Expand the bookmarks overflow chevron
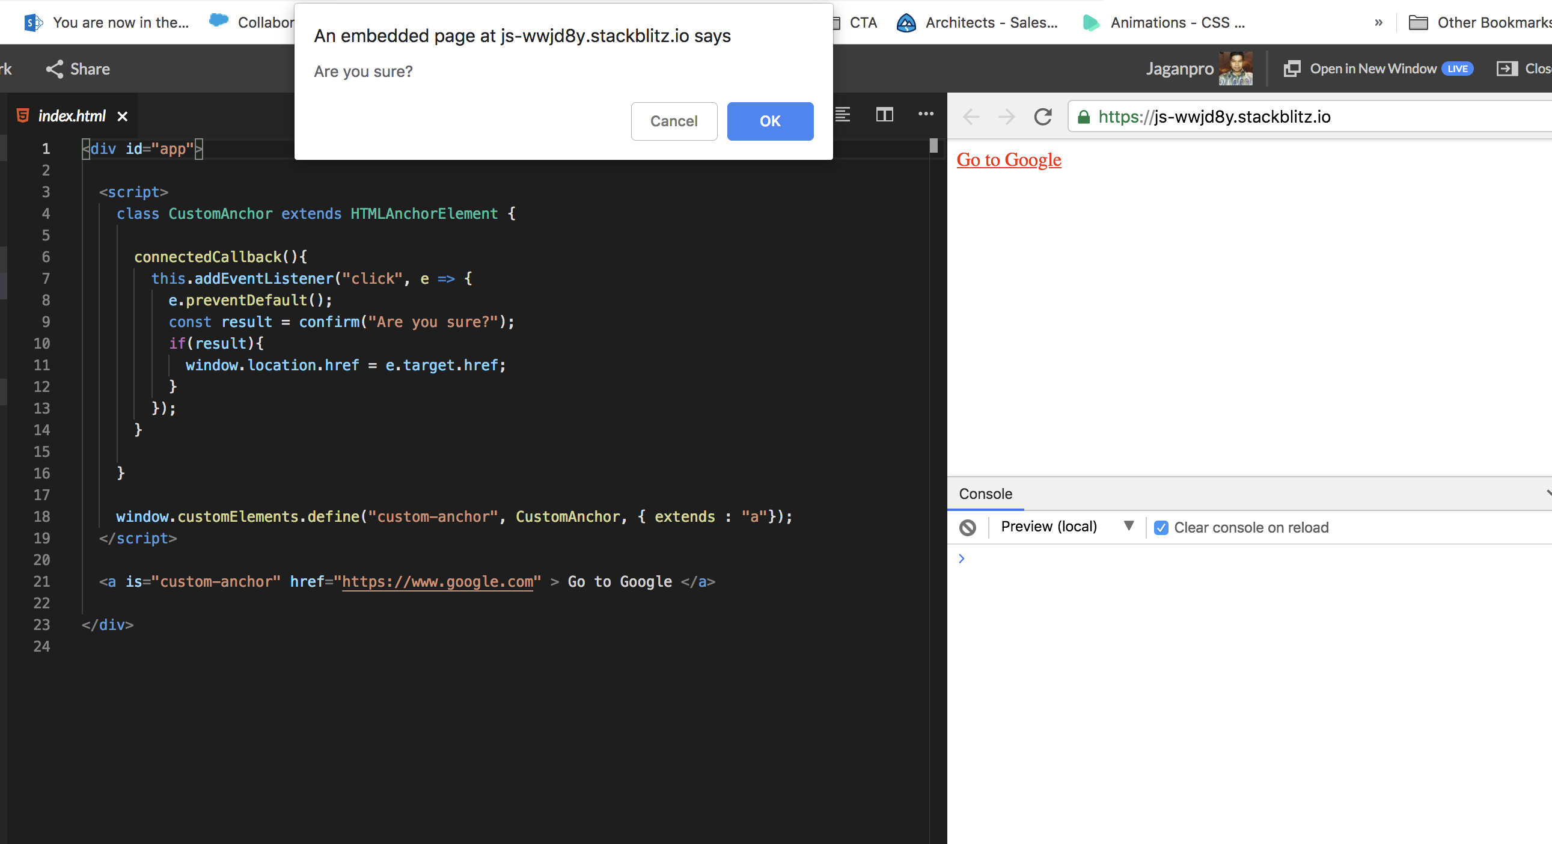This screenshot has height=844, width=1552. coord(1378,23)
